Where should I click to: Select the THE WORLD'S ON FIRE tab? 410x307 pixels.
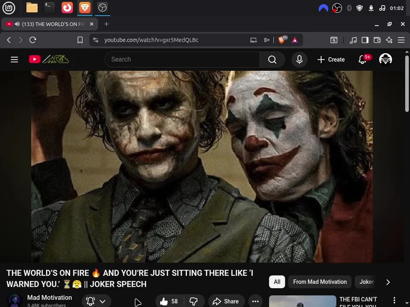coord(50,24)
